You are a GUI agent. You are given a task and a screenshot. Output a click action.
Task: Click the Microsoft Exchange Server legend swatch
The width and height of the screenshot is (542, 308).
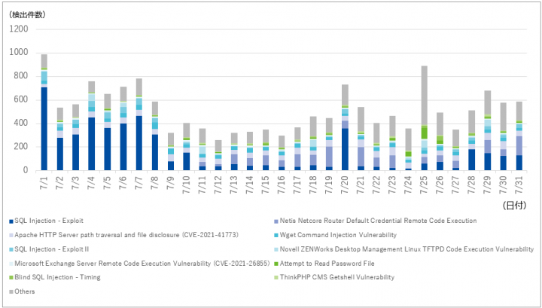tap(11, 264)
